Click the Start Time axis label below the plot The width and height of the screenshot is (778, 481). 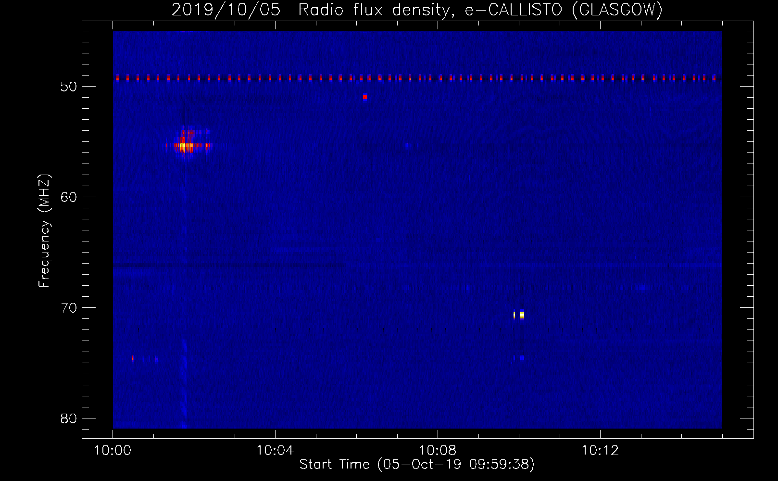coord(417,465)
